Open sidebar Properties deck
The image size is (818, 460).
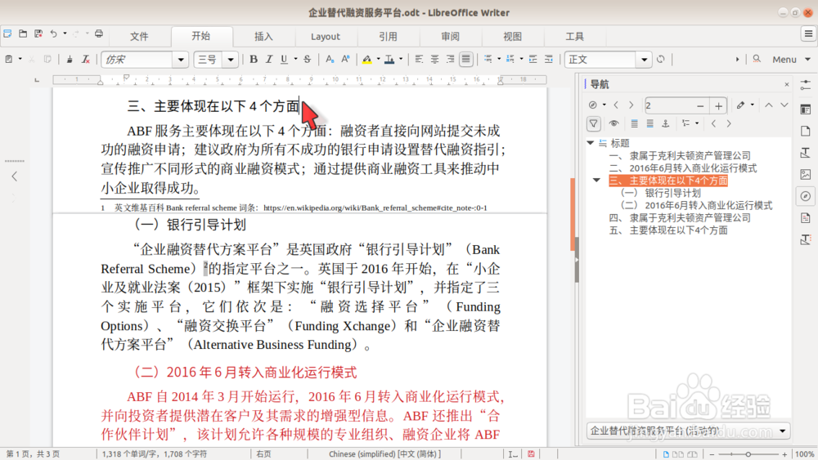(806, 109)
